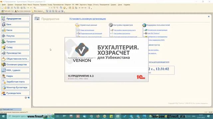213x119 pixels.
Task: Click the Быстрое освоение toolbar button
Action: (23, 11)
